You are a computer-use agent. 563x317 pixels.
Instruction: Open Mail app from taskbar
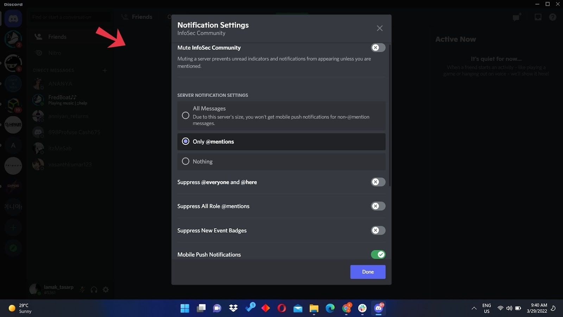pos(298,308)
